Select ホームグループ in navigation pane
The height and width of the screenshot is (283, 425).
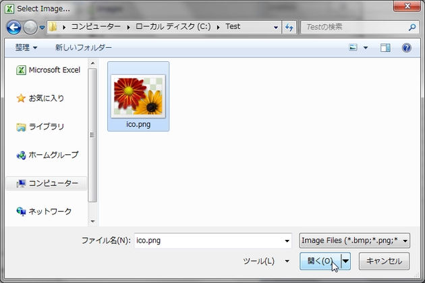47,155
